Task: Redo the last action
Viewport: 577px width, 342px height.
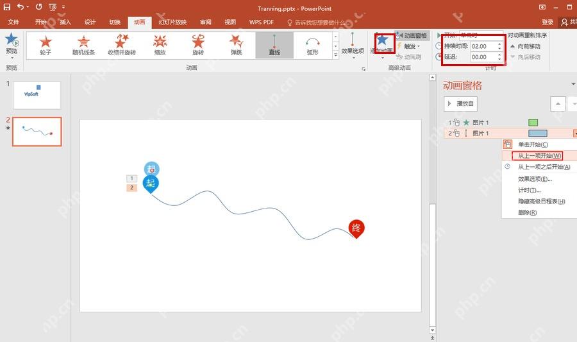Action: point(38,6)
